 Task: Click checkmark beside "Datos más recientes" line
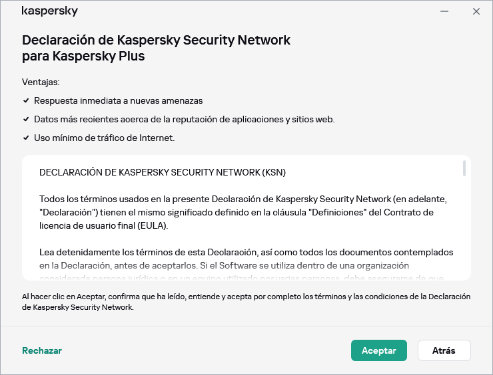[x=26, y=119]
